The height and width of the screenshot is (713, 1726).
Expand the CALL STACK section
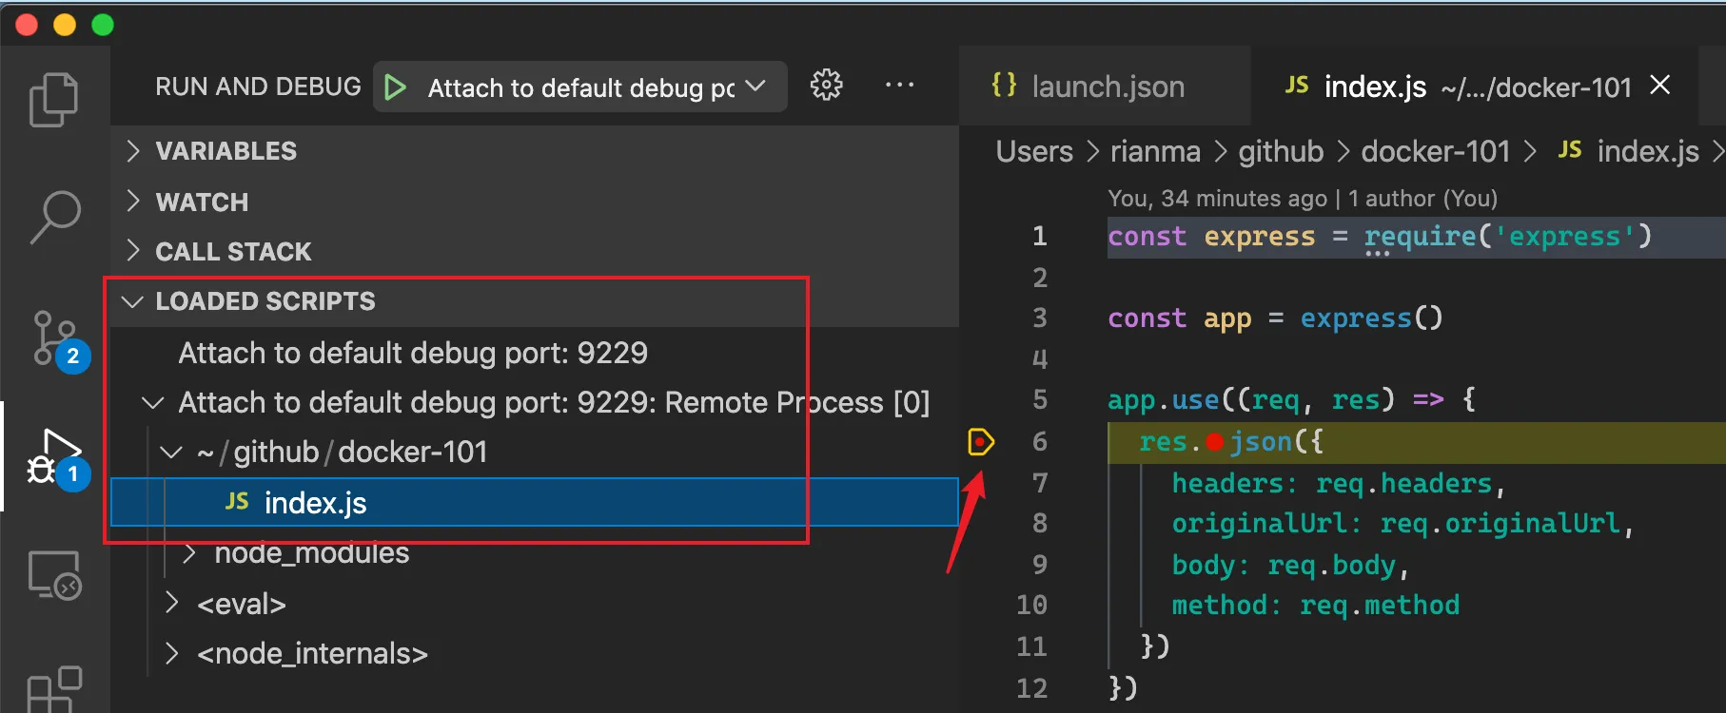233,252
